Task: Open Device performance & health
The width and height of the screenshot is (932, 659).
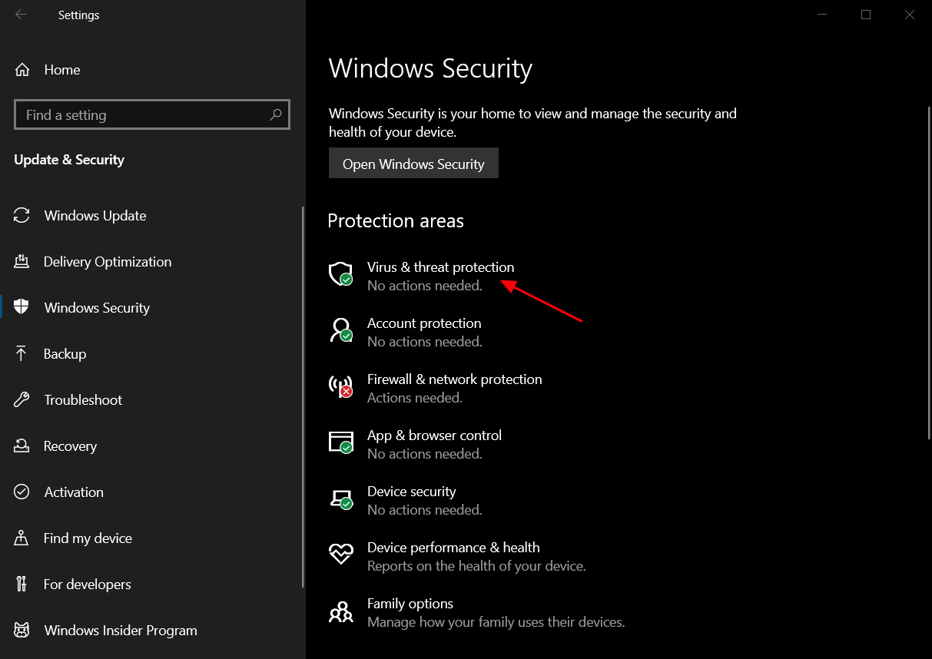Action: 453,548
